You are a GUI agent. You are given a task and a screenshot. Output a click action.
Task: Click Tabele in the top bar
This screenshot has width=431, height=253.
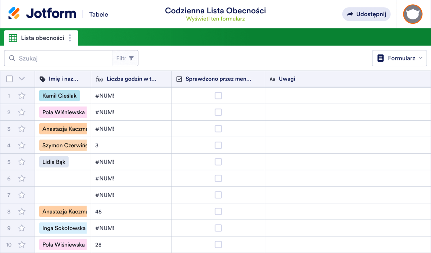point(98,14)
